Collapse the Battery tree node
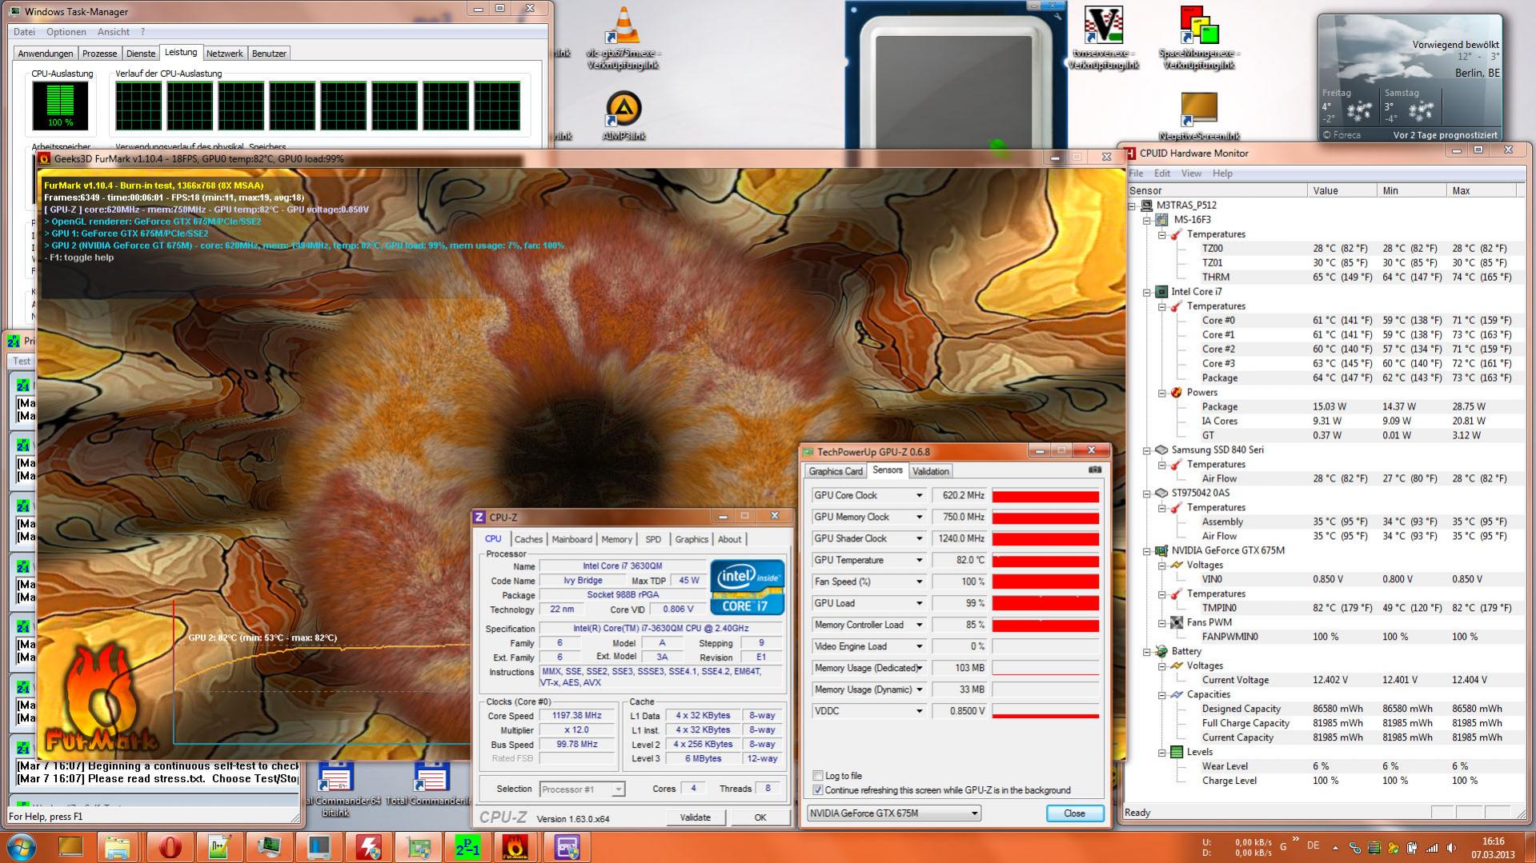This screenshot has width=1536, height=863. (x=1147, y=652)
